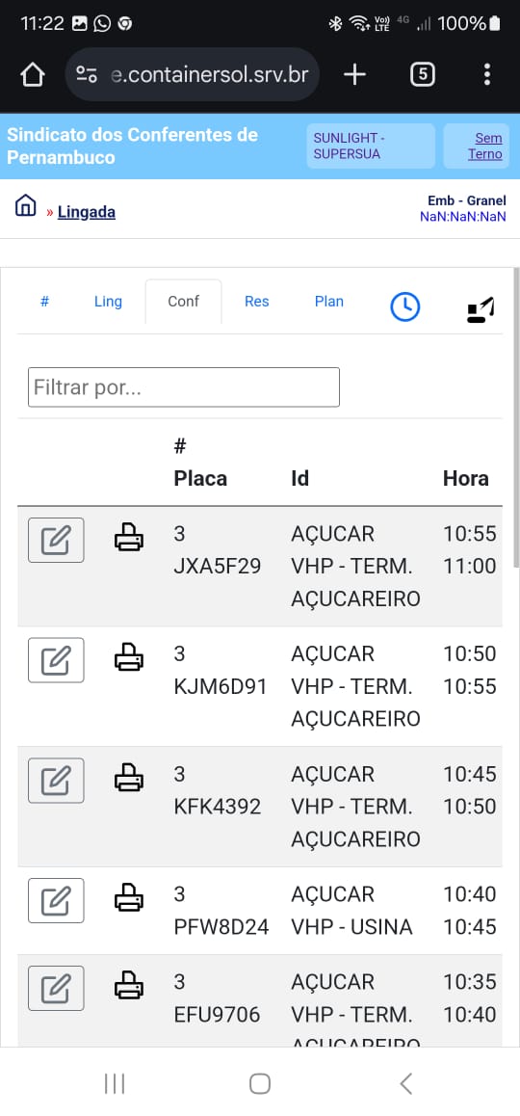
Task: Print the JXA5F29 record
Action: tap(129, 537)
